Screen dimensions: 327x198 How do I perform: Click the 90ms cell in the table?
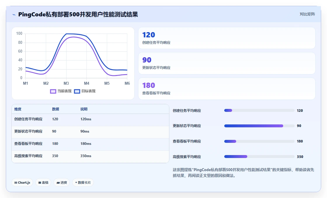(x=85, y=131)
